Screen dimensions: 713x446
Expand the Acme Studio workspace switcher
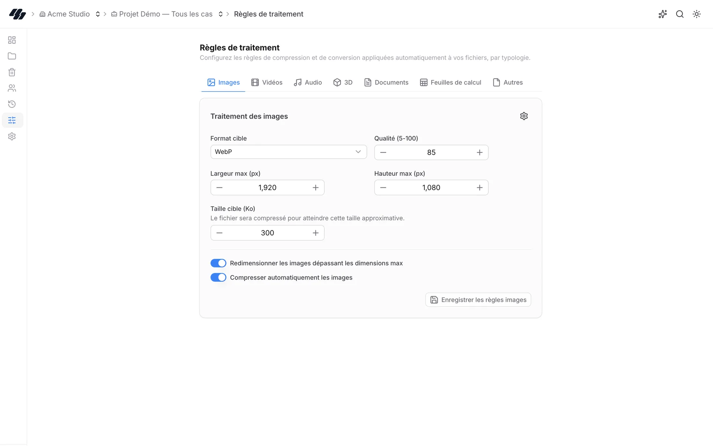point(98,14)
